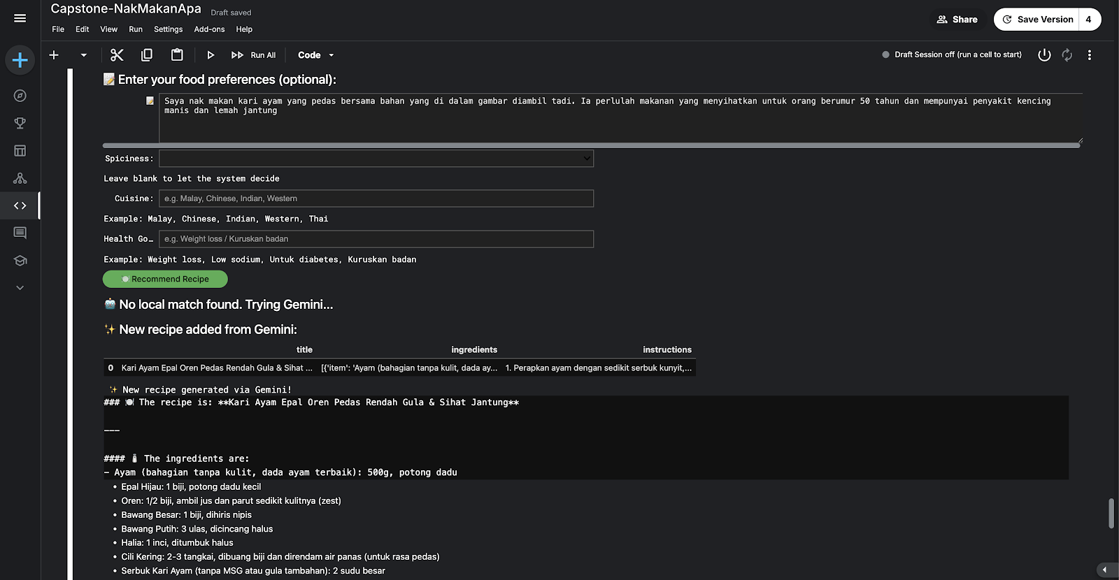The image size is (1119, 580).
Task: Open the Models icon in sidebar
Action: [20, 178]
